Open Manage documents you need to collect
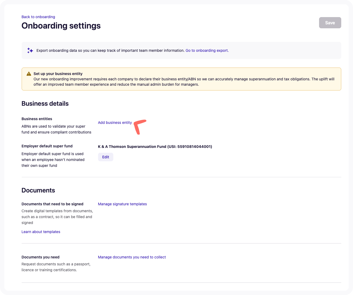Image resolution: width=353 pixels, height=295 pixels. [x=132, y=257]
